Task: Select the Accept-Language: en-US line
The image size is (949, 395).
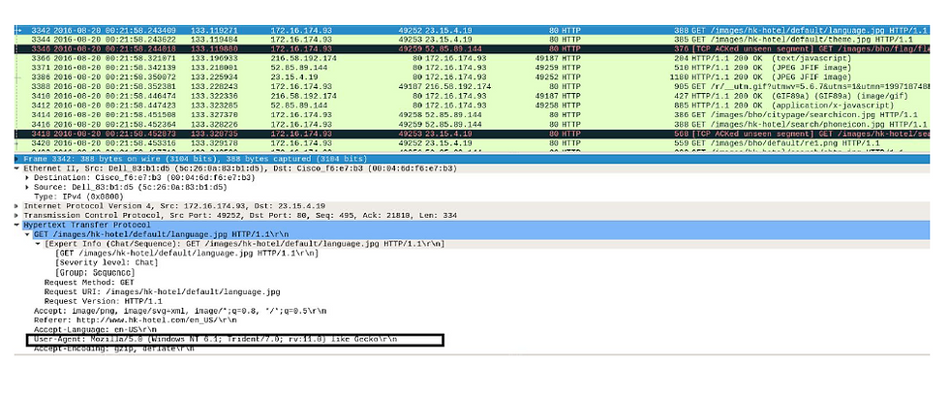Action: [96, 330]
